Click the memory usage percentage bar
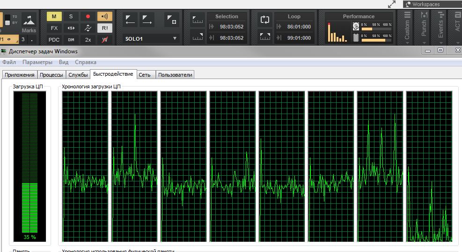Screen dimensions: 462x252 [376, 40]
